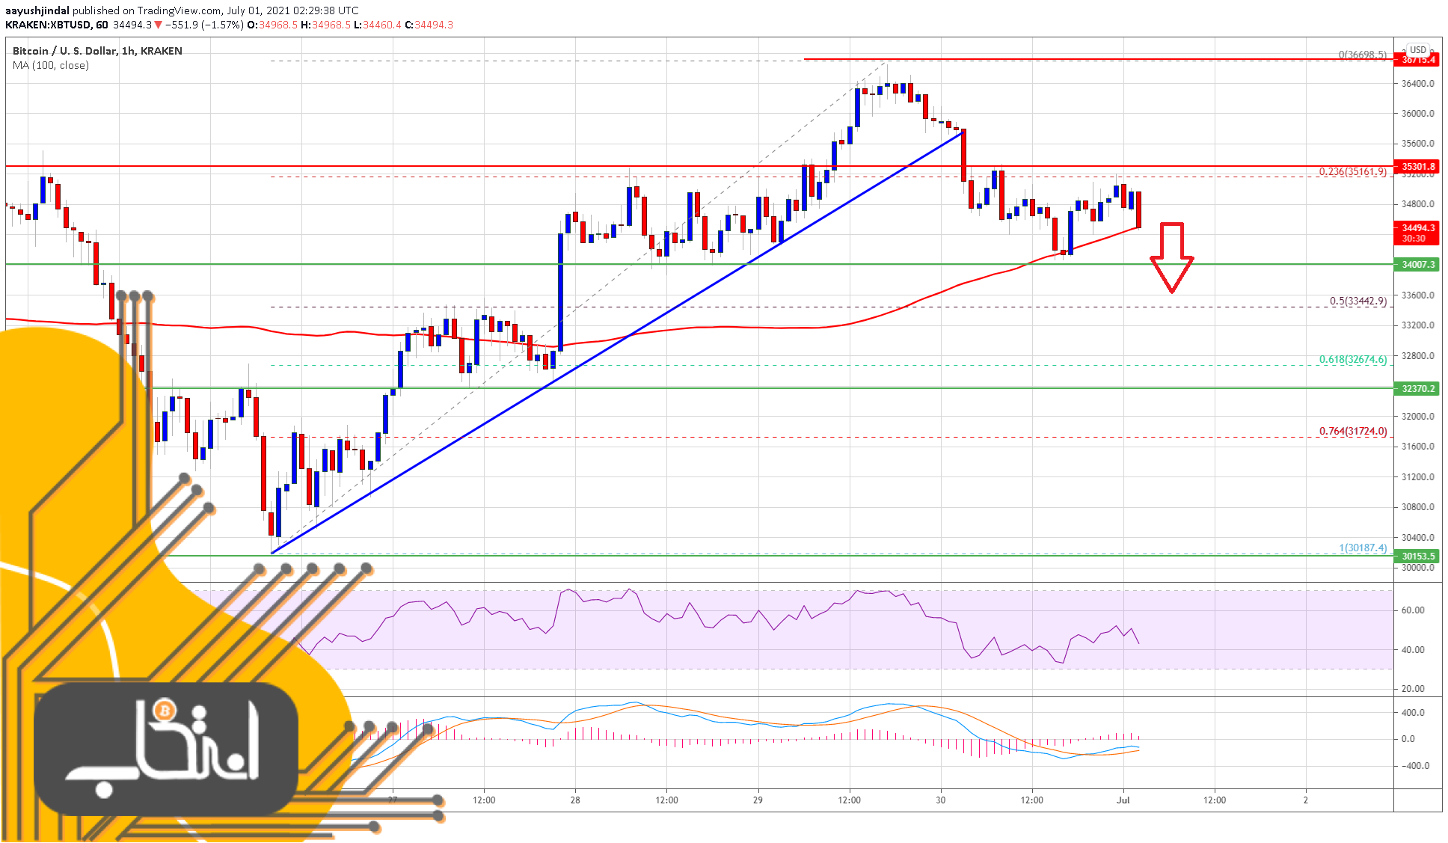The height and width of the screenshot is (843, 1448).
Task: Click the Jul date on the time axis
Action: [x=1123, y=800]
